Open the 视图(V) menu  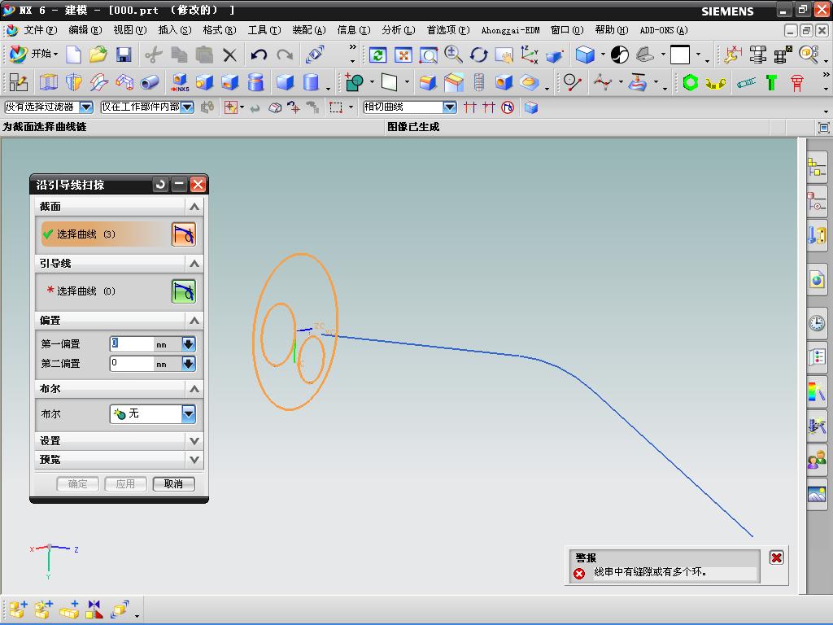(129, 30)
